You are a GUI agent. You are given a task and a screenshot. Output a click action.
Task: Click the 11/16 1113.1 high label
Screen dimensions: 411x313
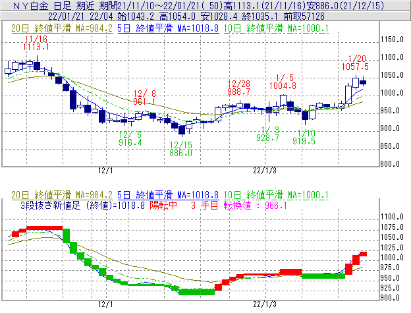click(x=36, y=43)
